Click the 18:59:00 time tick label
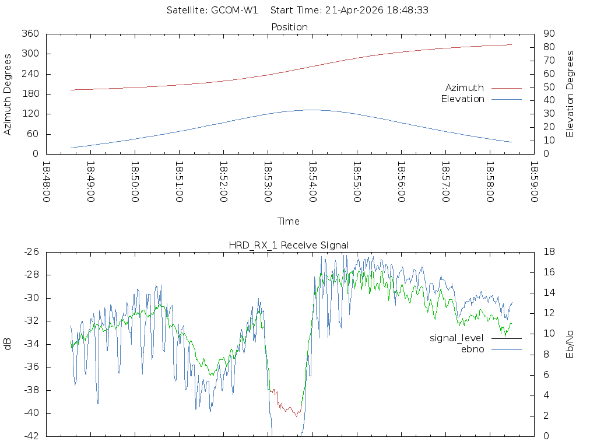 click(x=534, y=183)
